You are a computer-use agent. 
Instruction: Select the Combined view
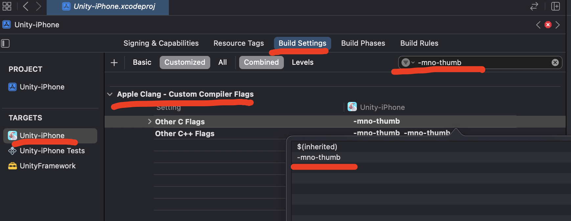coord(261,62)
